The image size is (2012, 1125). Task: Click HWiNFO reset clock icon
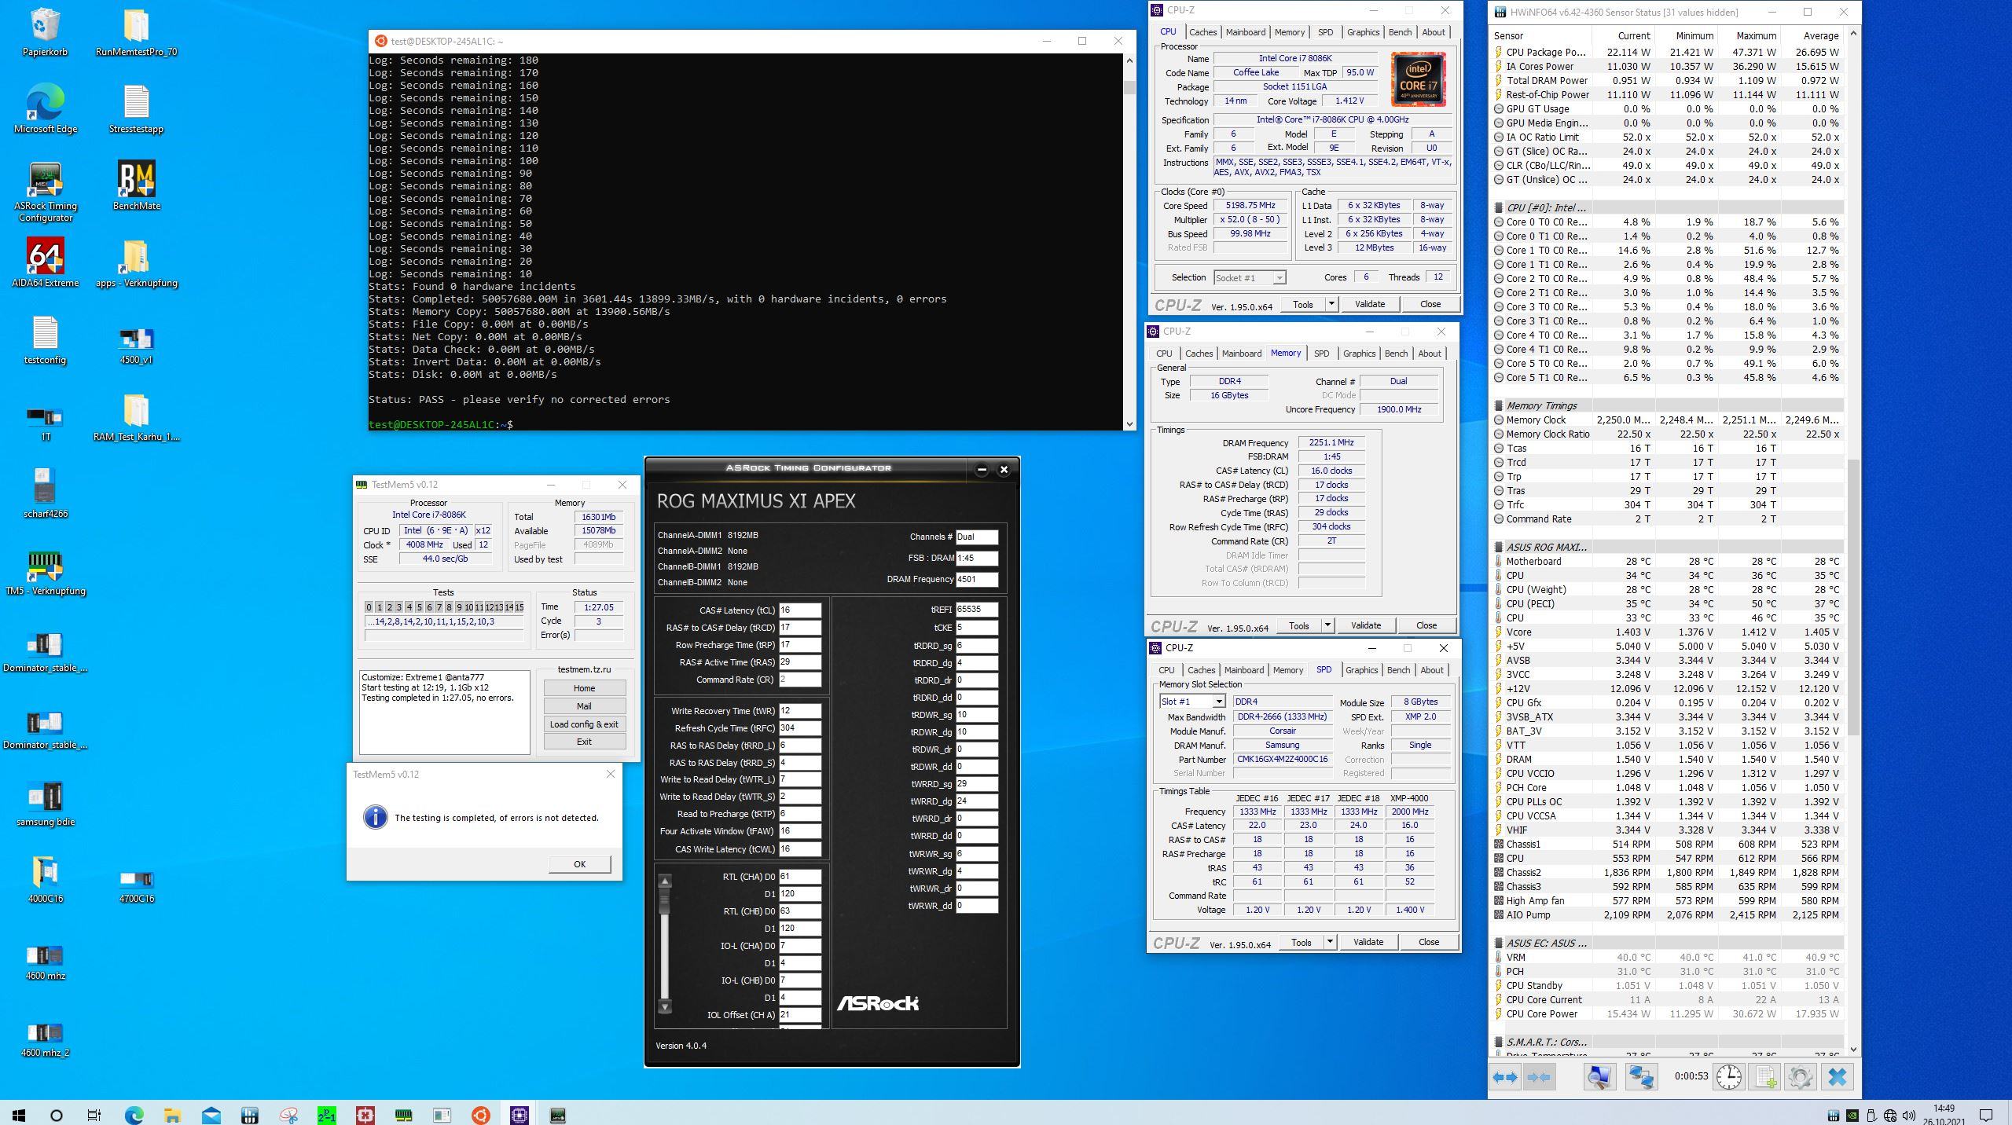click(1728, 1077)
